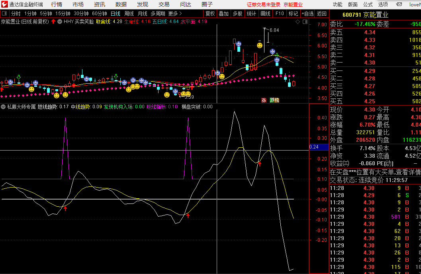Expand the dropdown before 私募大师专属

3,107
